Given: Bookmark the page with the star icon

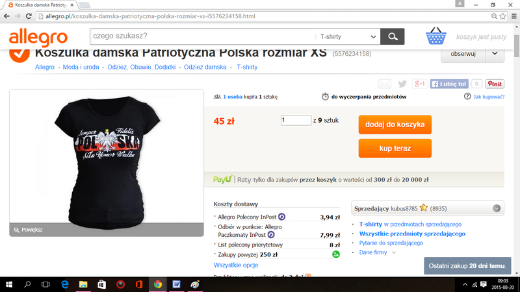Looking at the screenshot, I should tap(502, 16).
